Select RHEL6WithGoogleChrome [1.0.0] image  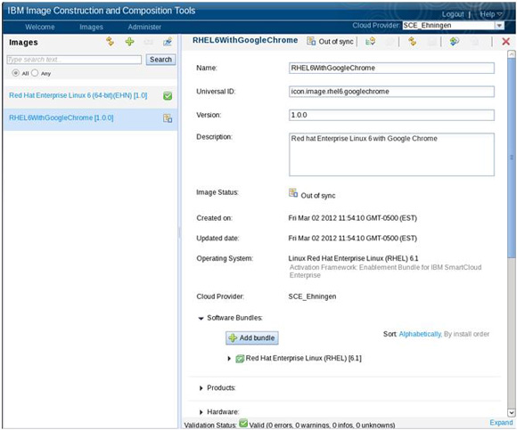pos(61,118)
